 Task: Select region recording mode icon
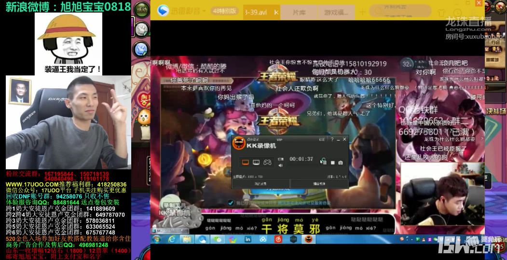(x=256, y=163)
